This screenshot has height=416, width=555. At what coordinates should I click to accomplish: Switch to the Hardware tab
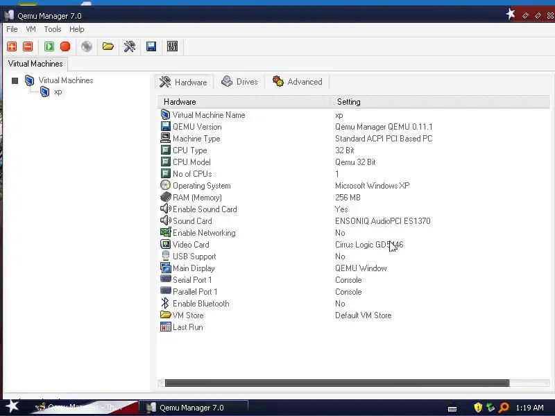tap(184, 82)
